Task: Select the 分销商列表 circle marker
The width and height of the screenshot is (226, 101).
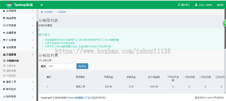Action: click(4, 61)
